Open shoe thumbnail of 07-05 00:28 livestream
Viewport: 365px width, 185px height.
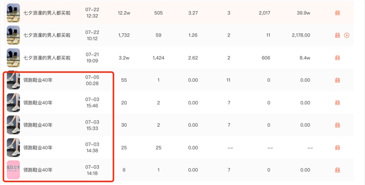tap(13, 80)
